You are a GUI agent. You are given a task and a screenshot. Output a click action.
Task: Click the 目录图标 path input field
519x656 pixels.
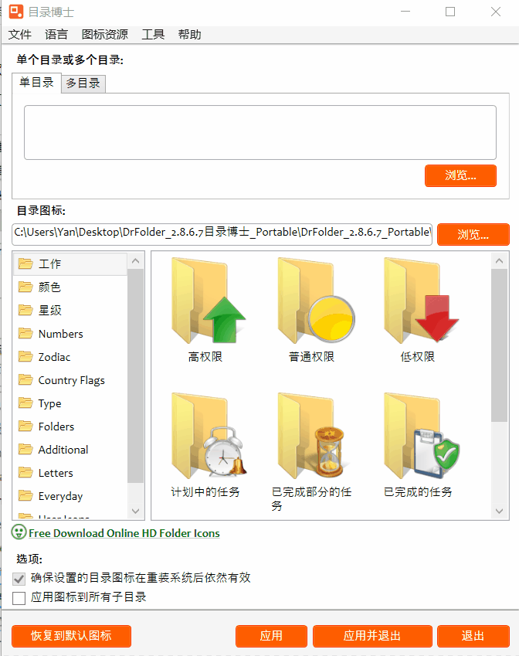(222, 233)
